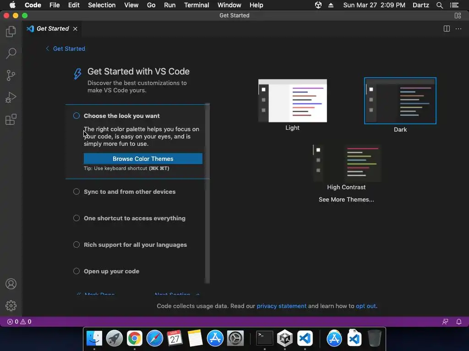469x351 pixels.
Task: Open the Manage gear icon
Action: (11, 306)
